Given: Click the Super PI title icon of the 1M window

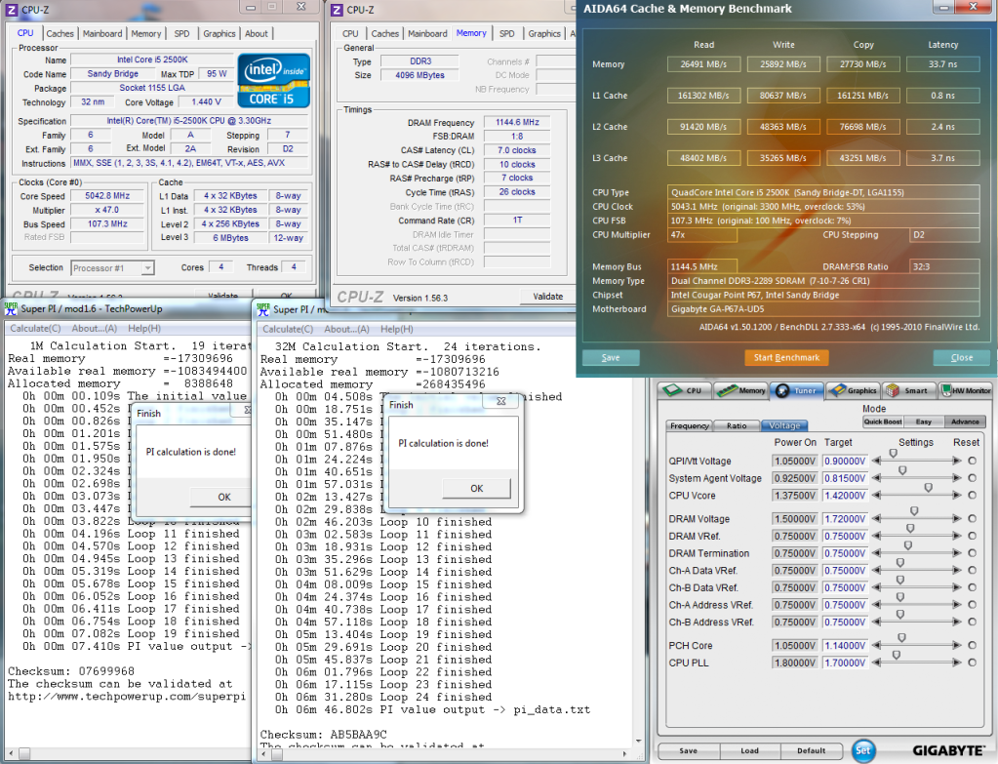Looking at the screenshot, I should 11,308.
